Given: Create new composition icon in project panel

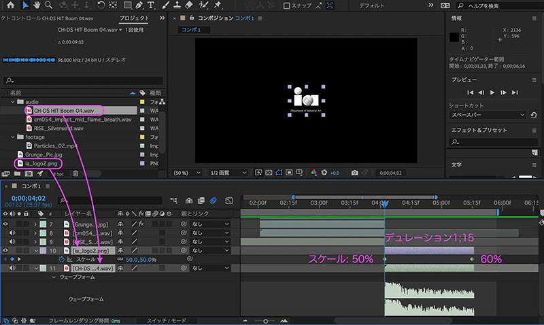Looking at the screenshot, I should [29, 173].
